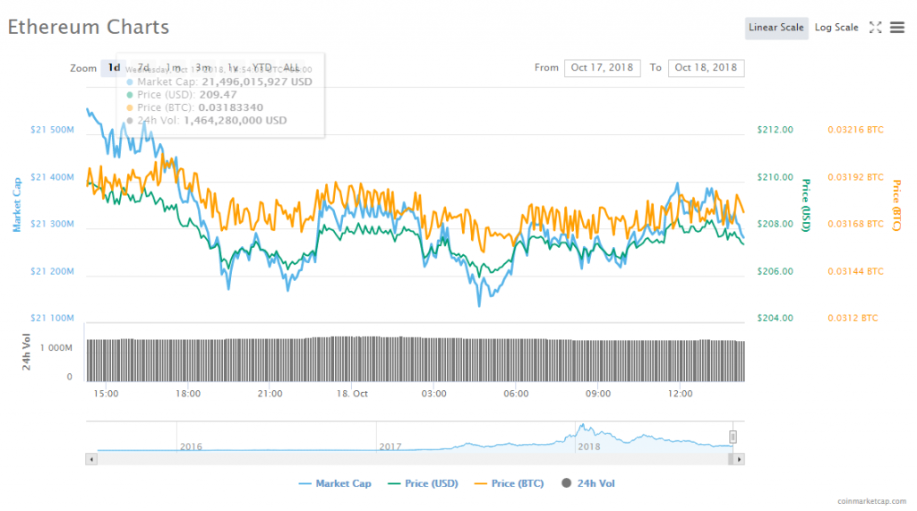Image resolution: width=917 pixels, height=511 pixels.
Task: Select the ALL zoom range
Action: point(292,68)
